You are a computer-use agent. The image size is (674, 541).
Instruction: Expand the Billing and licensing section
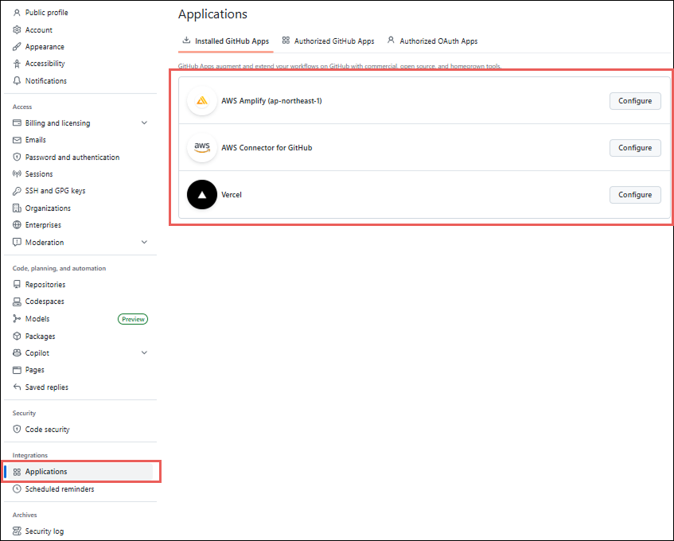[x=144, y=123]
